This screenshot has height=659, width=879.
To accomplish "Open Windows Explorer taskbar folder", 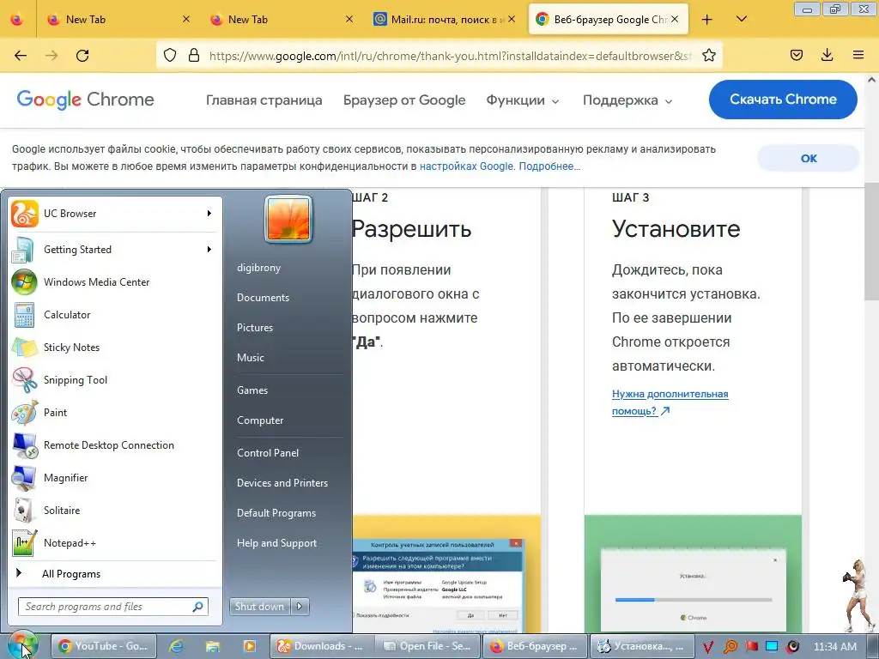I will (x=213, y=646).
